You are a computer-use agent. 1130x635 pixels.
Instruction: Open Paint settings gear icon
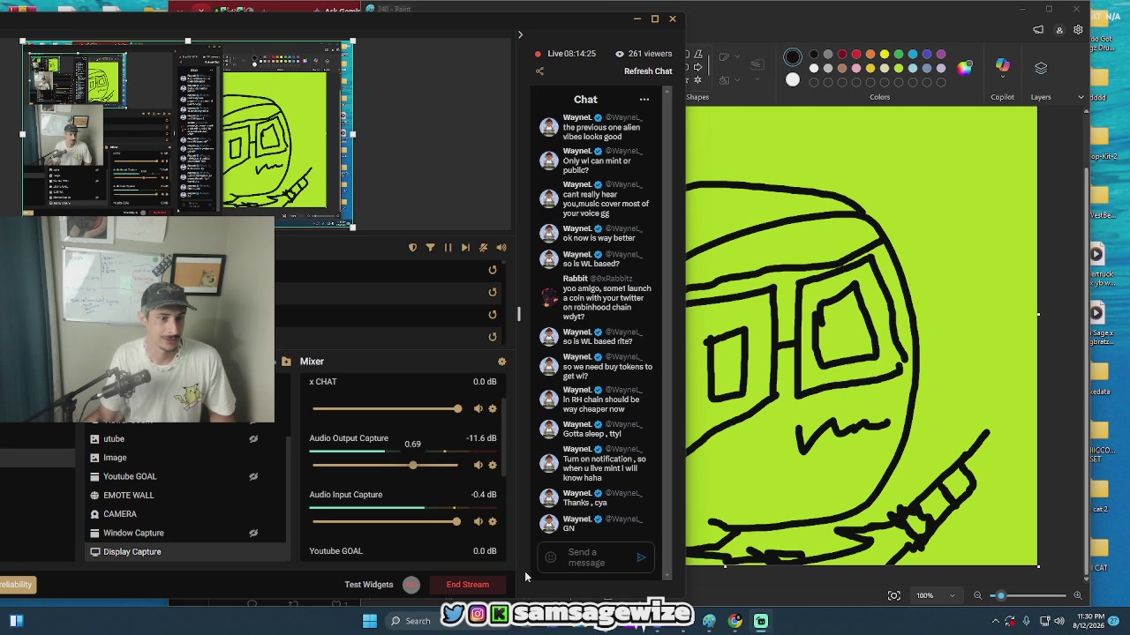tap(1078, 30)
